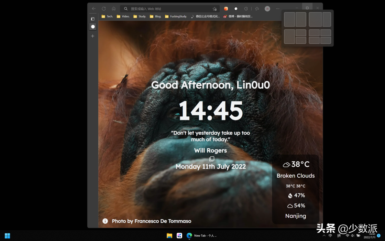Choose the left-half snap layout option
385x241 pixels.
pyautogui.click(x=289, y=19)
